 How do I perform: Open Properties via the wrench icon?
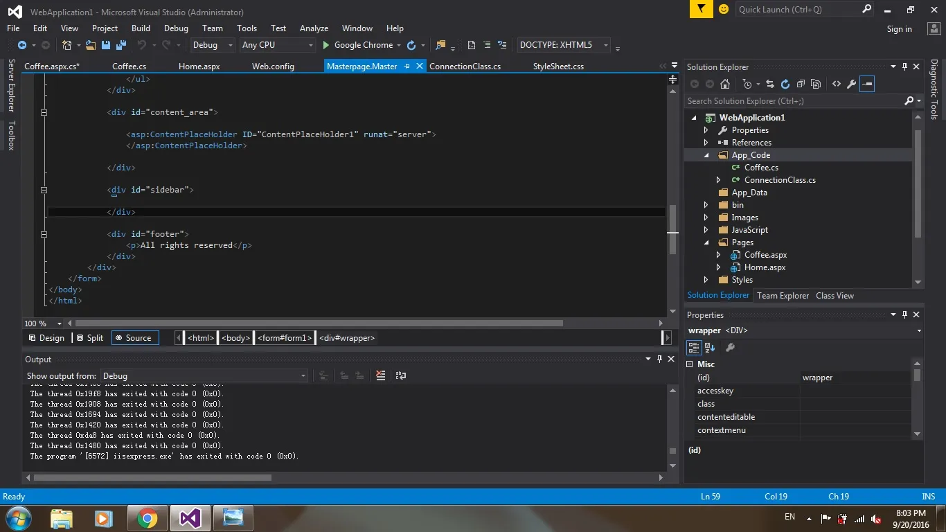click(x=852, y=84)
